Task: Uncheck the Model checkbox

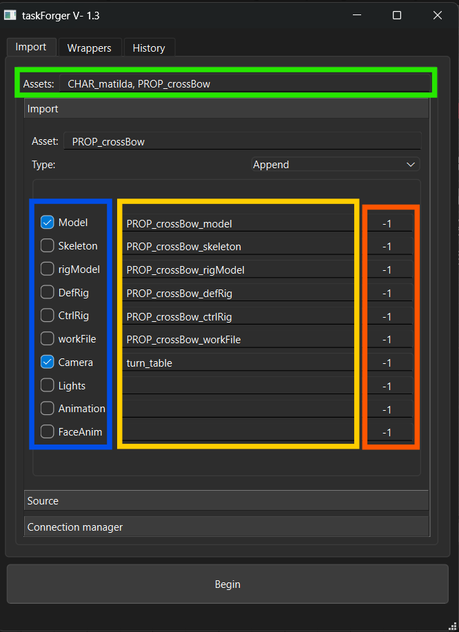Action: pos(47,222)
